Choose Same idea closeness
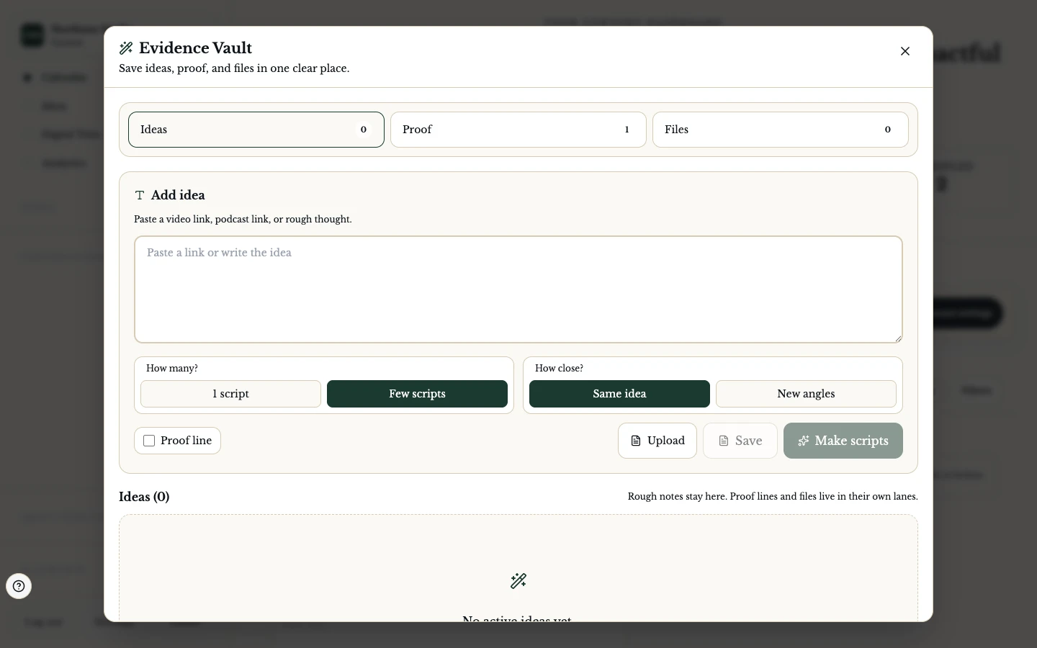 (x=619, y=394)
